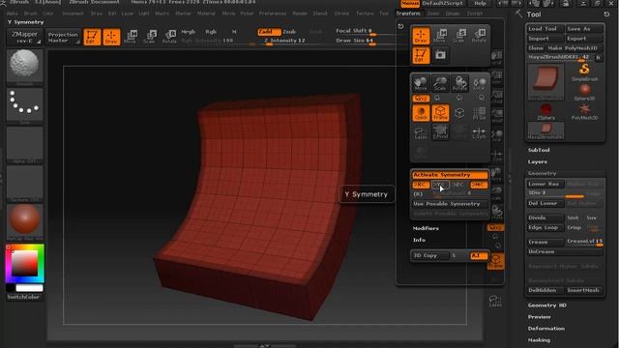Expand the SubTool section
This screenshot has width=619, height=348.
click(539, 151)
